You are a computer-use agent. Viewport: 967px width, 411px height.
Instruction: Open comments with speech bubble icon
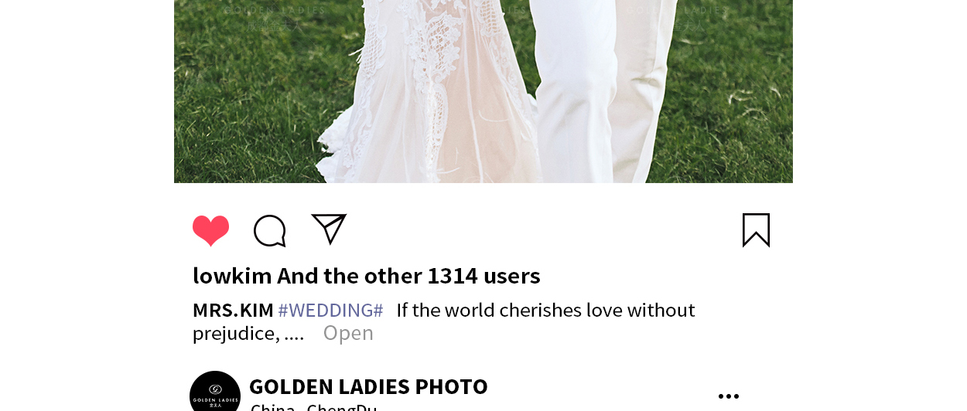point(270,231)
